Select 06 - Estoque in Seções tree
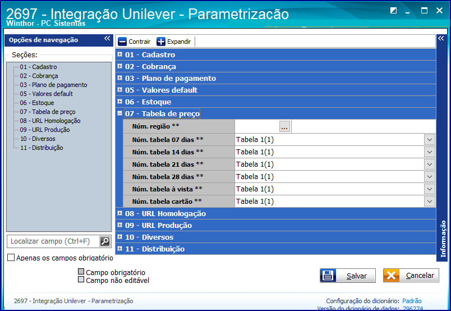The height and width of the screenshot is (311, 451). pos(37,103)
